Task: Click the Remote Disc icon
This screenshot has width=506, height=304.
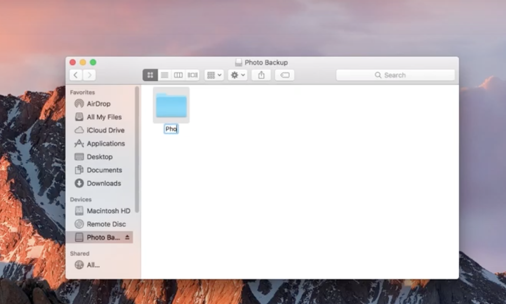Action: pyautogui.click(x=79, y=224)
